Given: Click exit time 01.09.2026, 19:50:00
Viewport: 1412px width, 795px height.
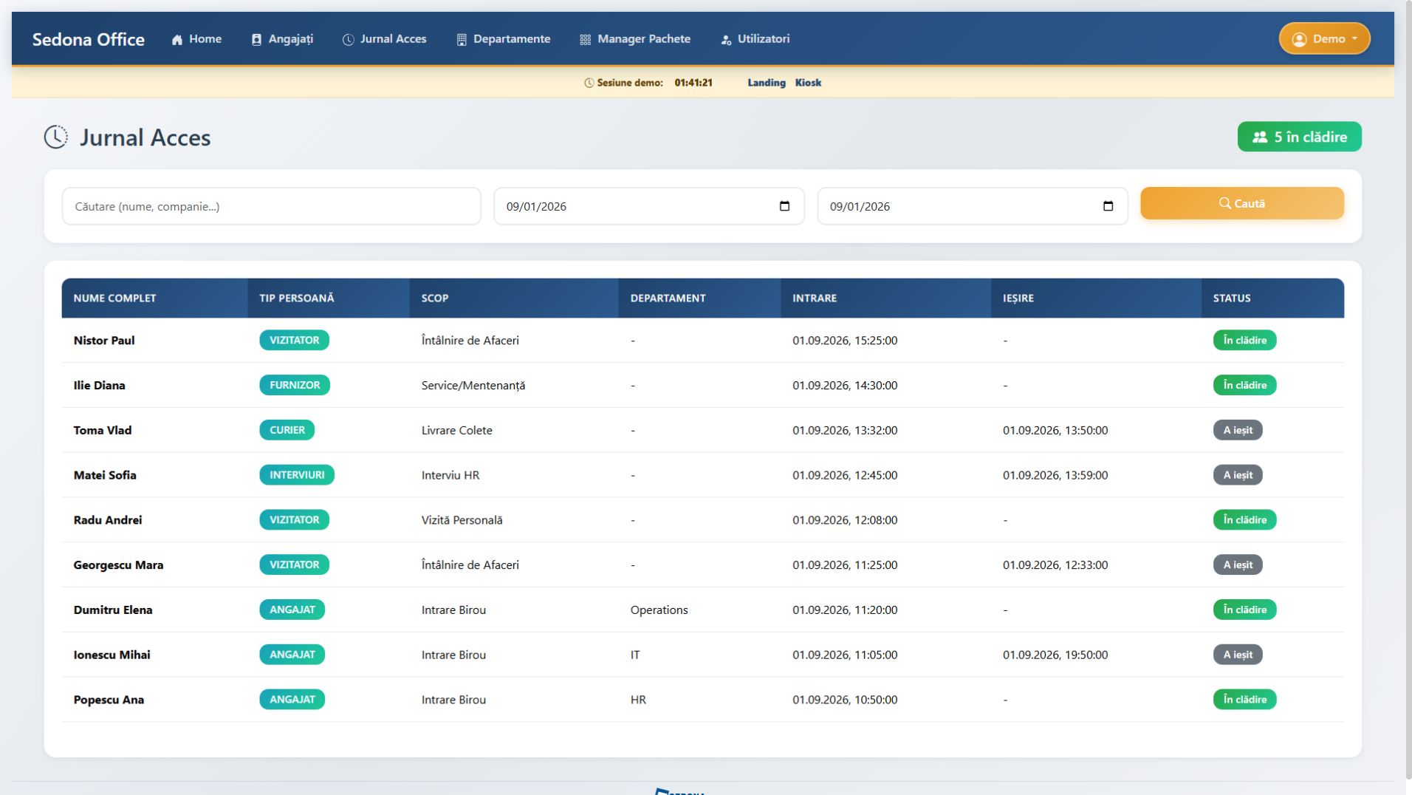Looking at the screenshot, I should pyautogui.click(x=1055, y=655).
